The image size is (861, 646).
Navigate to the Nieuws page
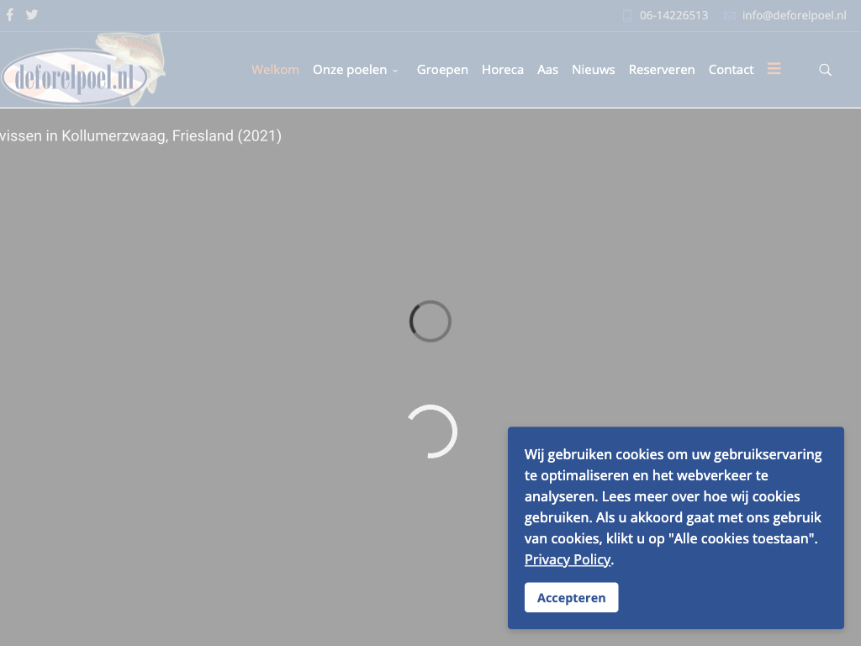593,70
